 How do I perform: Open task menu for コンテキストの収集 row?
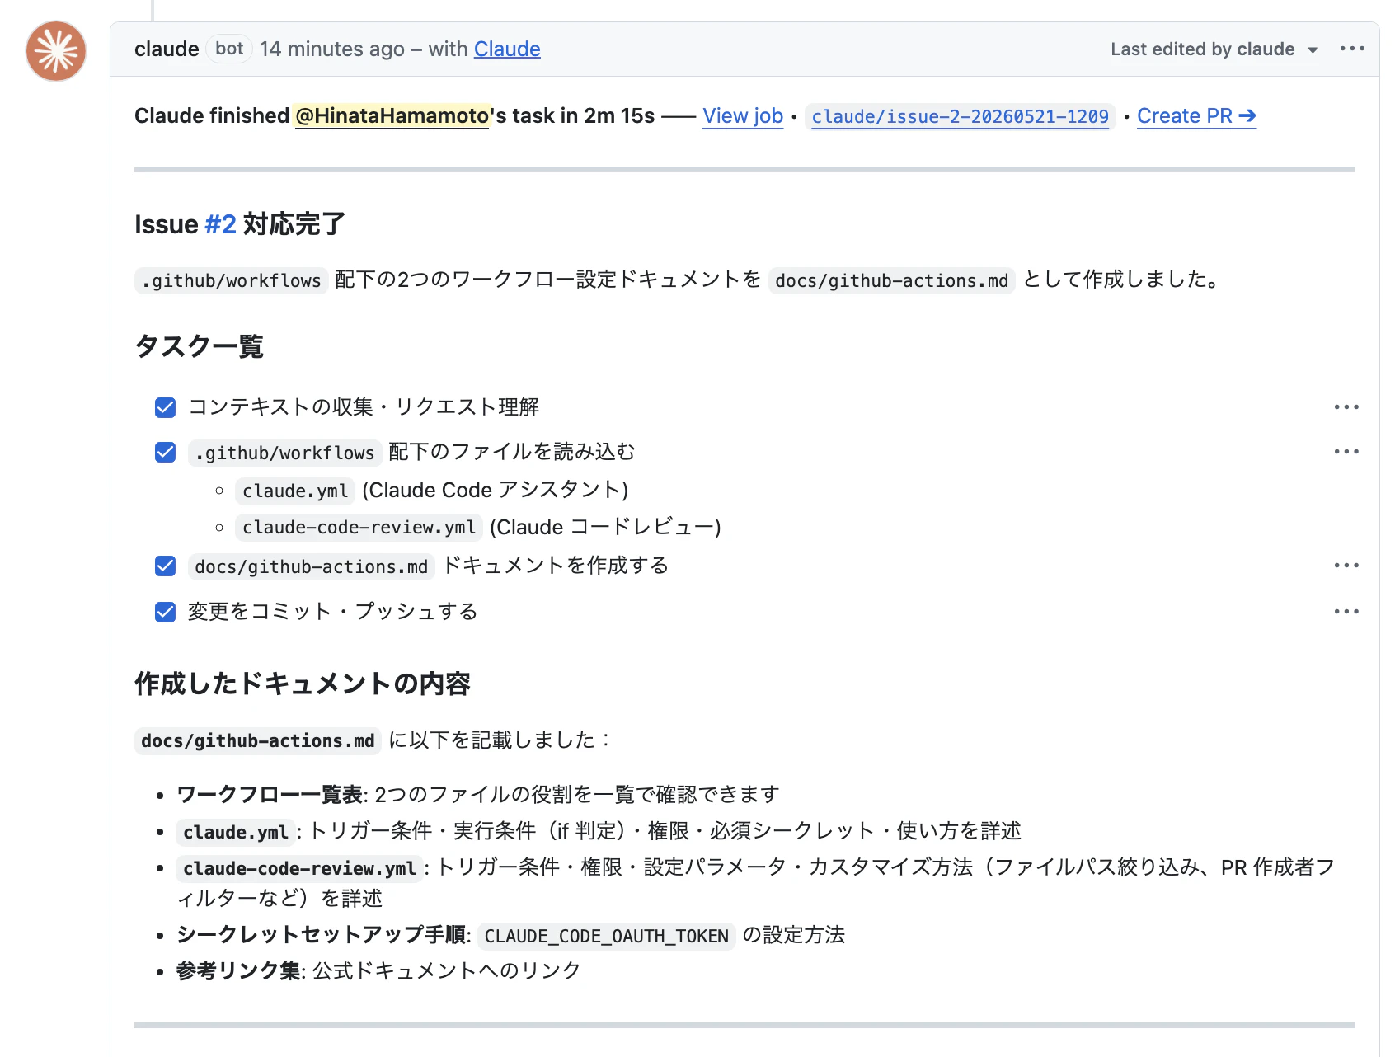click(1346, 407)
